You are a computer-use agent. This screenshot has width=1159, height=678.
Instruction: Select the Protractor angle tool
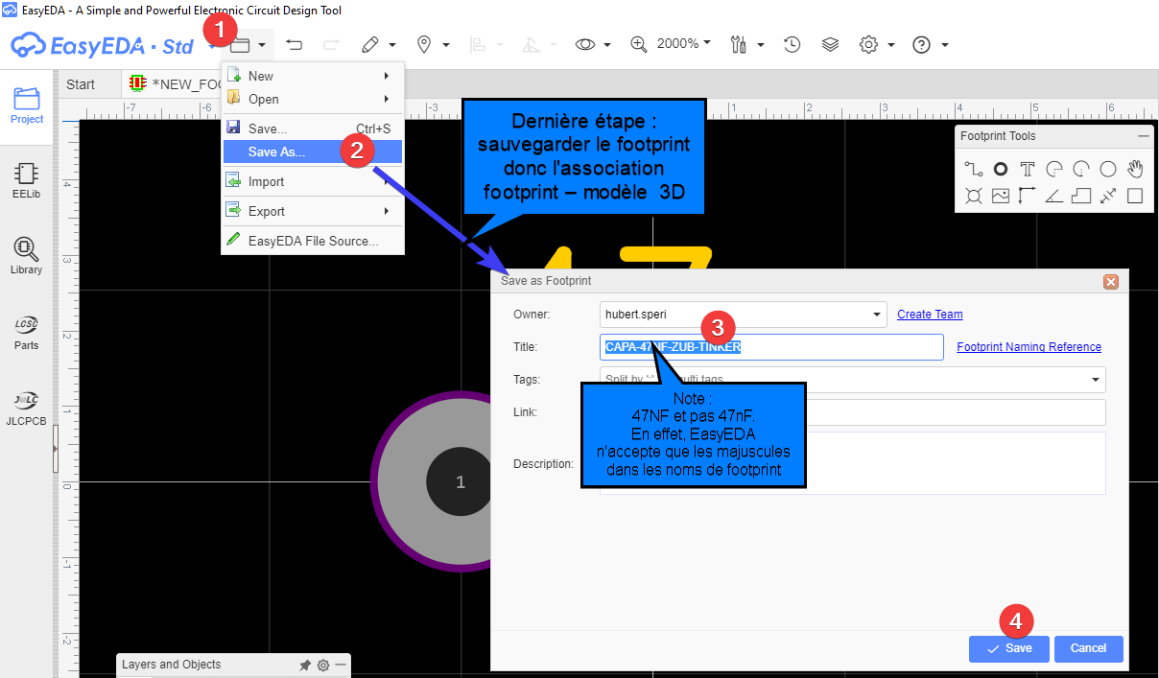[x=1054, y=197]
